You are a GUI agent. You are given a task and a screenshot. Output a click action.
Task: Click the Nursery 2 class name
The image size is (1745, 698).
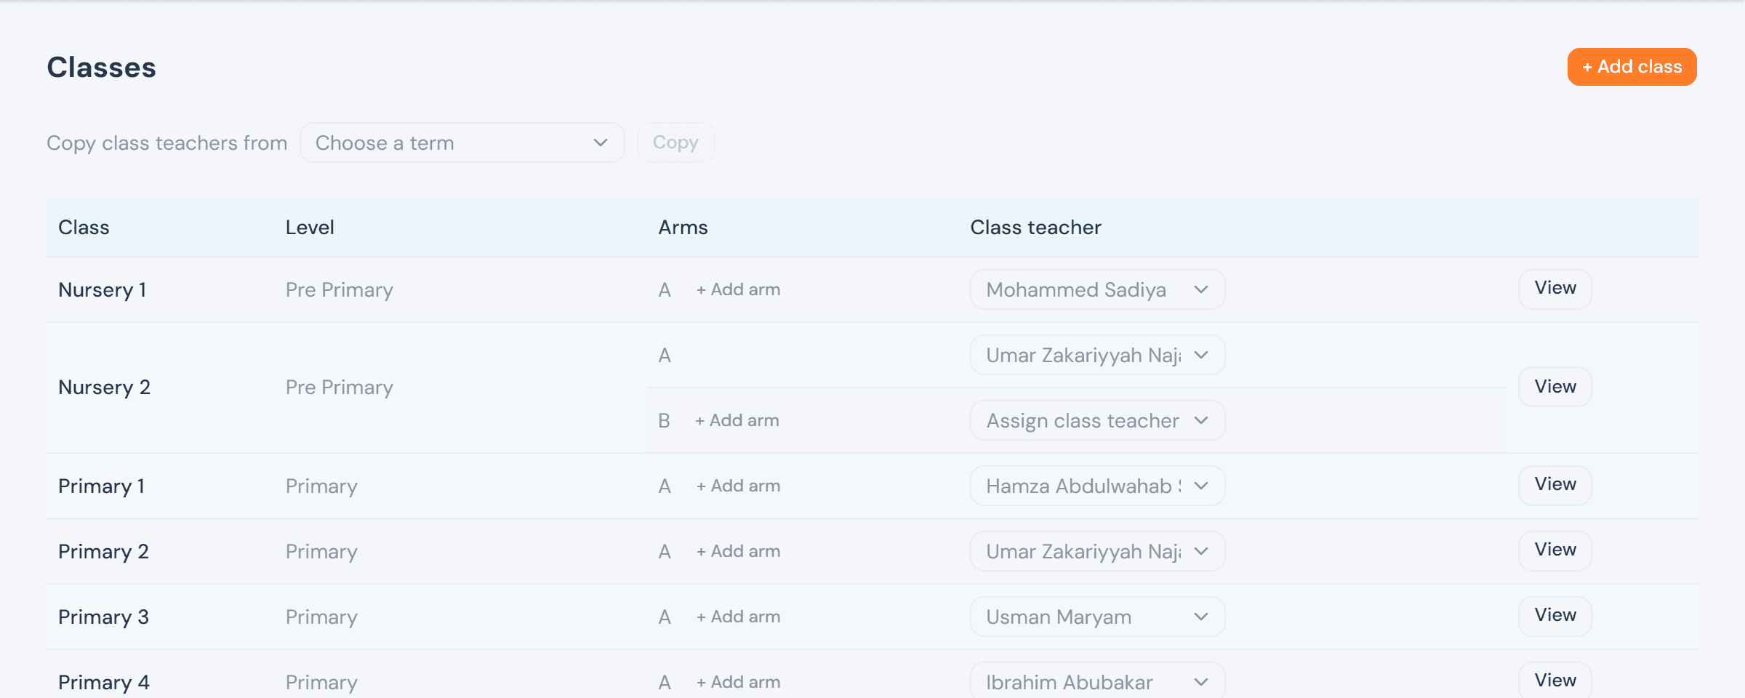coord(104,387)
